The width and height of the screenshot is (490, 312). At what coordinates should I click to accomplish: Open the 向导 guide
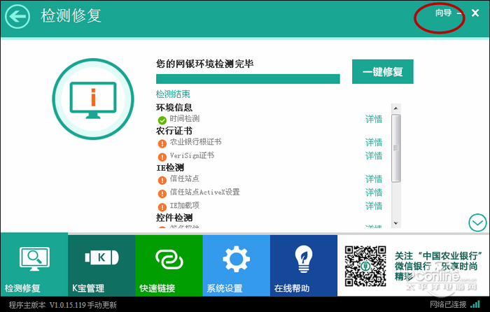click(x=443, y=13)
